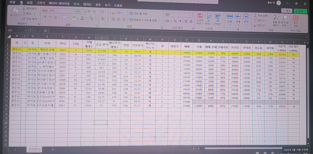Viewport: 313px width, 154px height.
Task: Click the comma style icon
Action: (180, 21)
